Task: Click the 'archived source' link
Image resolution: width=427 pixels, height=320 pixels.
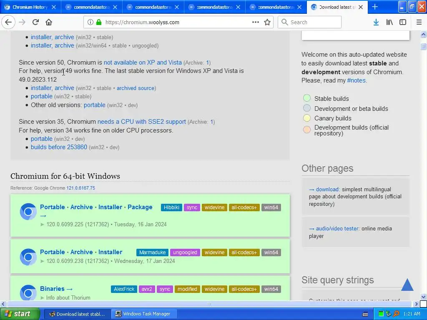Action: (136, 88)
